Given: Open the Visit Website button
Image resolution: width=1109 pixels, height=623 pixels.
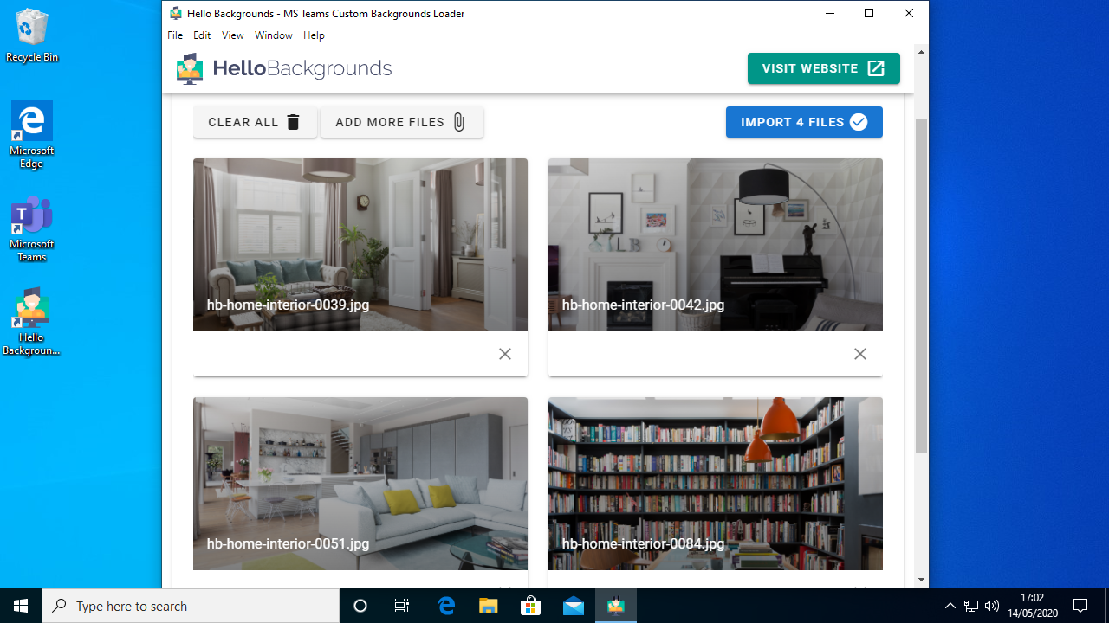Looking at the screenshot, I should coord(823,68).
